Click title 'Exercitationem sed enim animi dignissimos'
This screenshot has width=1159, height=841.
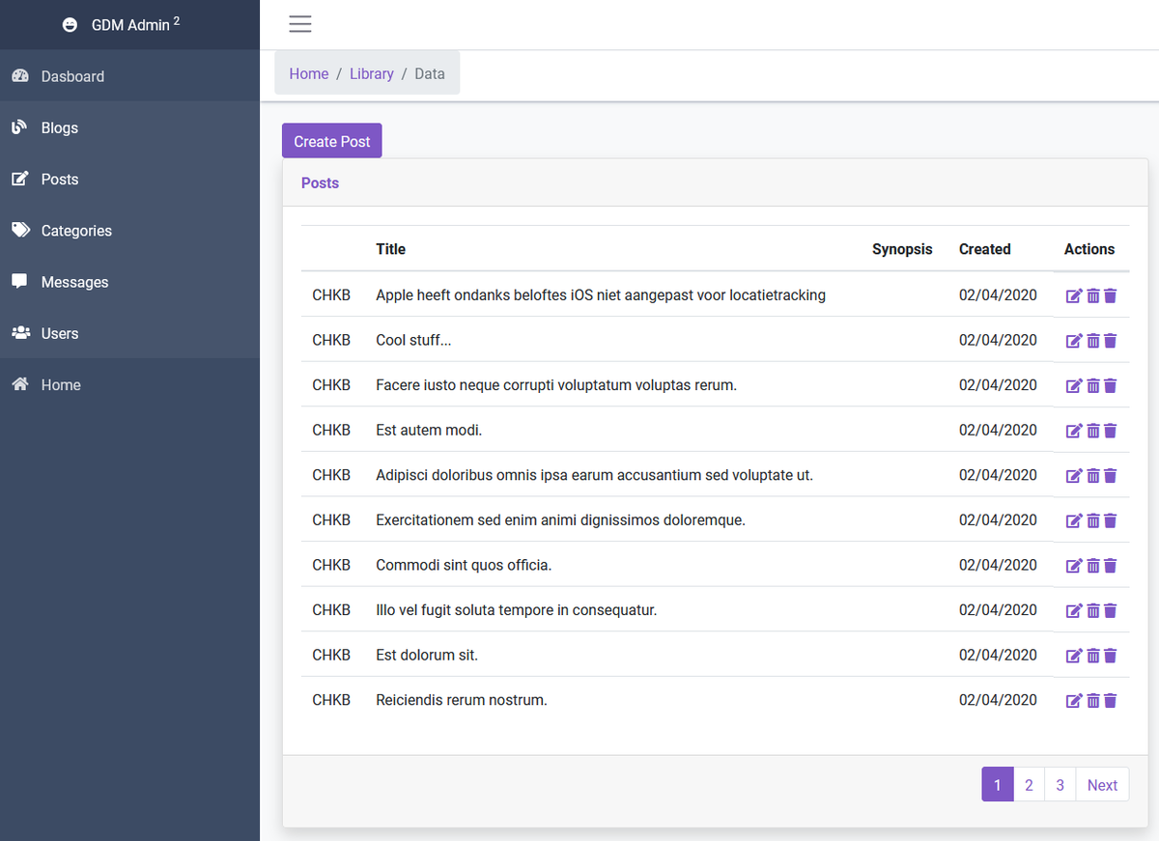click(560, 519)
